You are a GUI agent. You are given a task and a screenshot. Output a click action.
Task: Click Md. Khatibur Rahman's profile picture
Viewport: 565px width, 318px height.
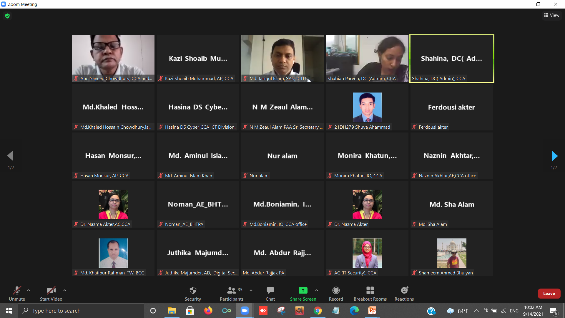[x=113, y=253]
